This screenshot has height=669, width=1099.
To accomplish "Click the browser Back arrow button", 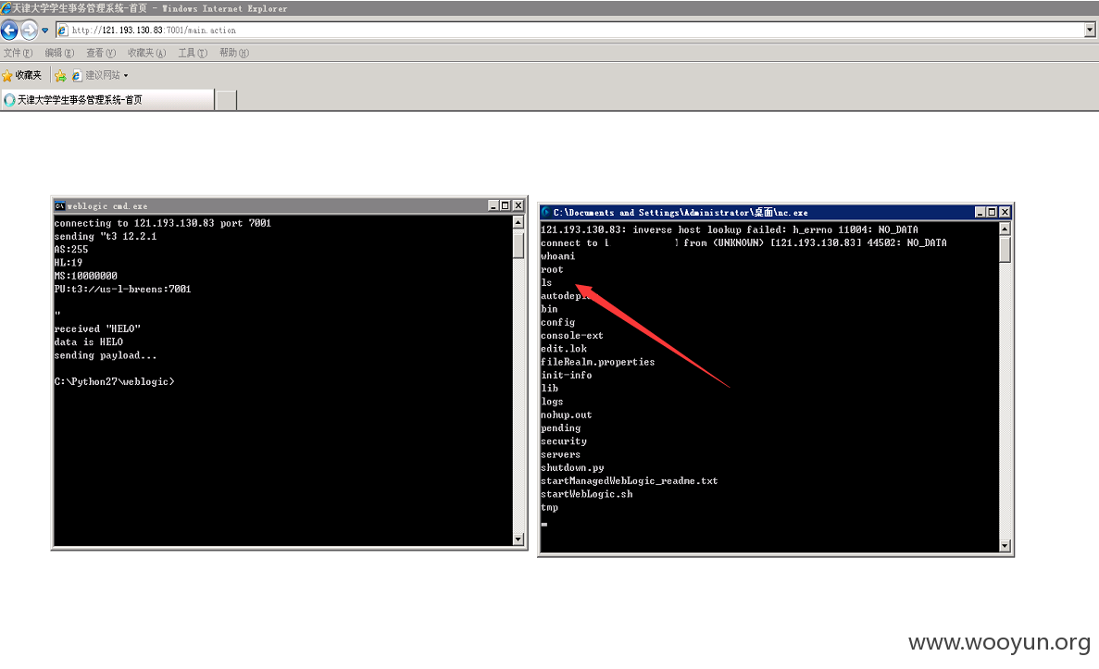I will tap(10, 31).
